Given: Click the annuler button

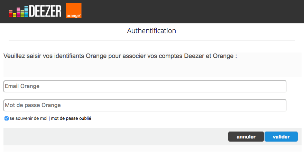Looking at the screenshot, I should point(246,137).
